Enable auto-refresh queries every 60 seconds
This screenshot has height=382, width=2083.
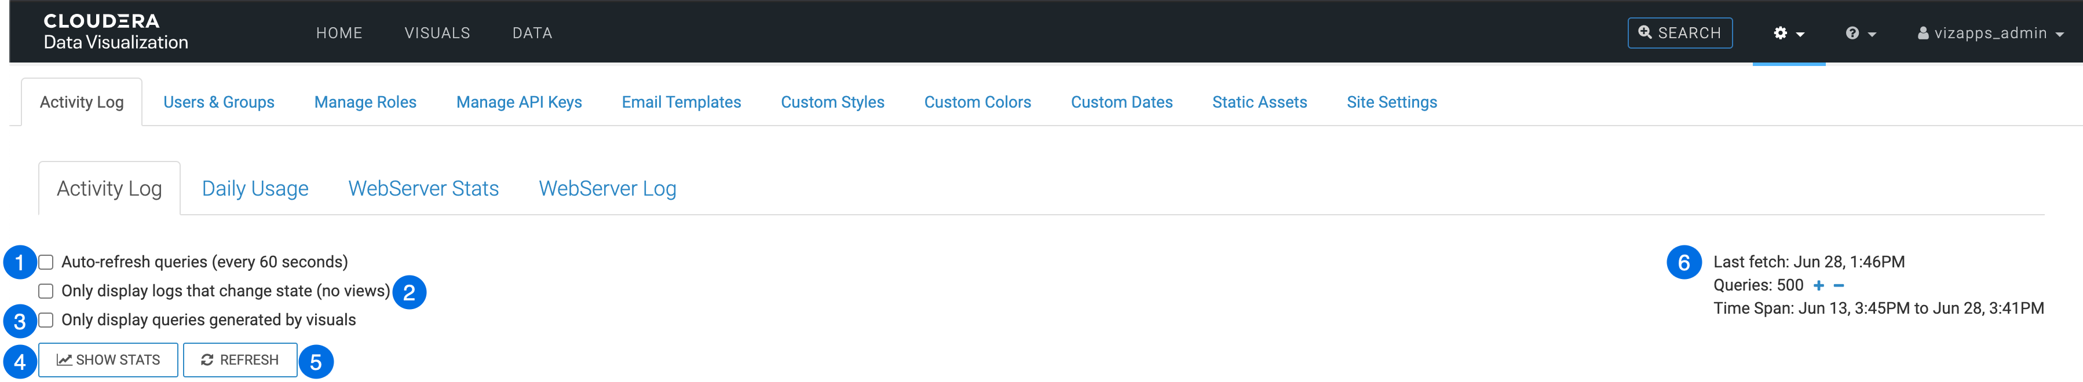(x=46, y=262)
